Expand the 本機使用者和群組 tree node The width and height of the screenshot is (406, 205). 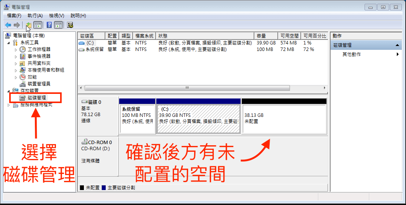click(16, 70)
